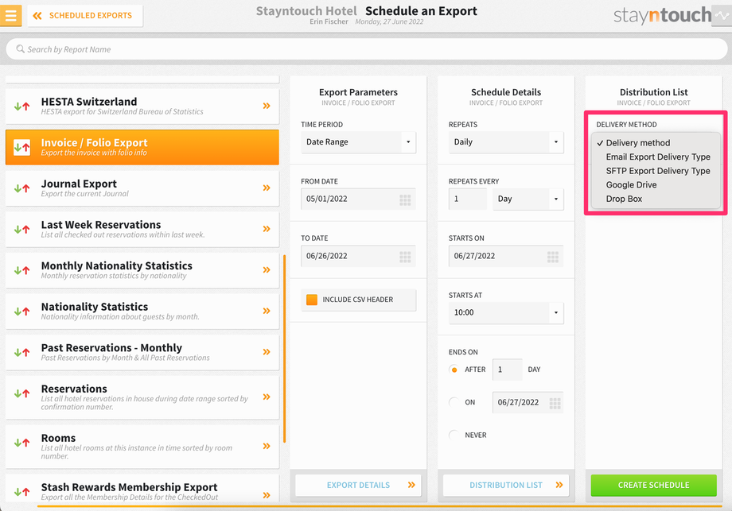Image resolution: width=732 pixels, height=511 pixels.
Task: Open the Repeats Daily dropdown
Action: click(x=506, y=142)
